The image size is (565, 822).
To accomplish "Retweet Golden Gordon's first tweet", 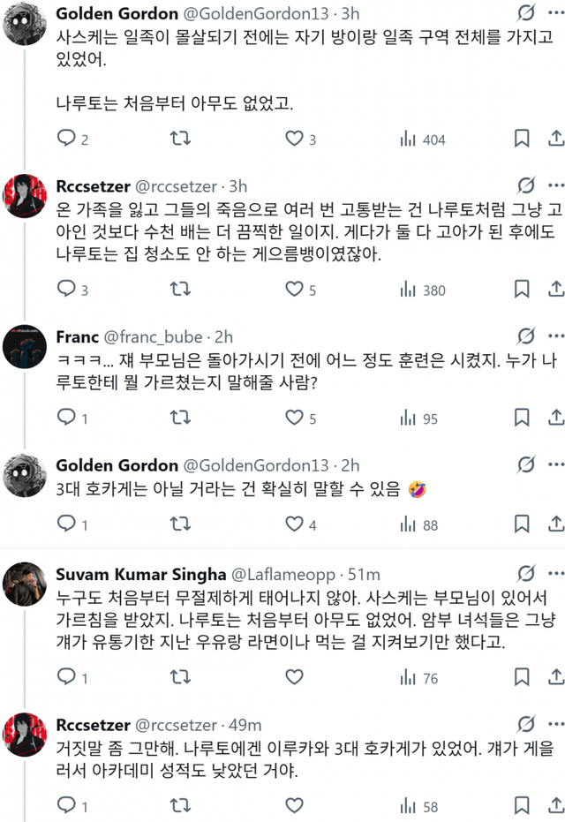I will [x=180, y=139].
